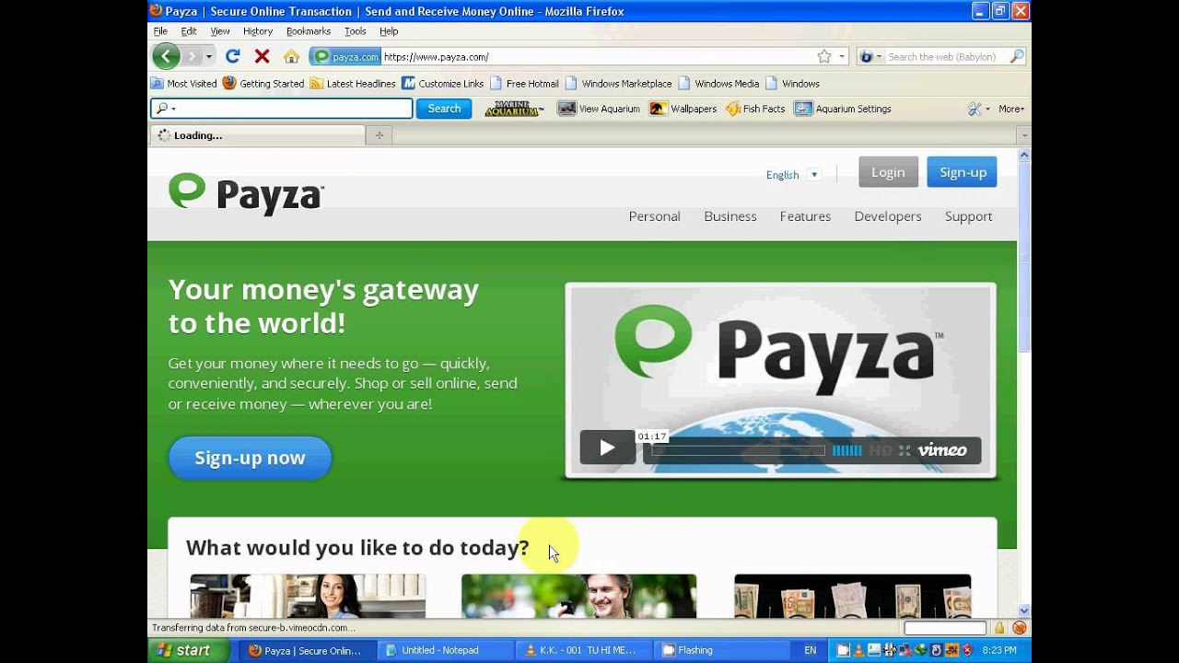Open the View menu

tap(220, 31)
